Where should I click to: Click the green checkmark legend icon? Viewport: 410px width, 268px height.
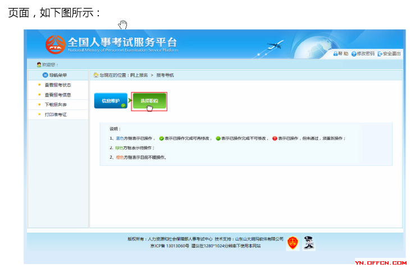tap(162, 138)
